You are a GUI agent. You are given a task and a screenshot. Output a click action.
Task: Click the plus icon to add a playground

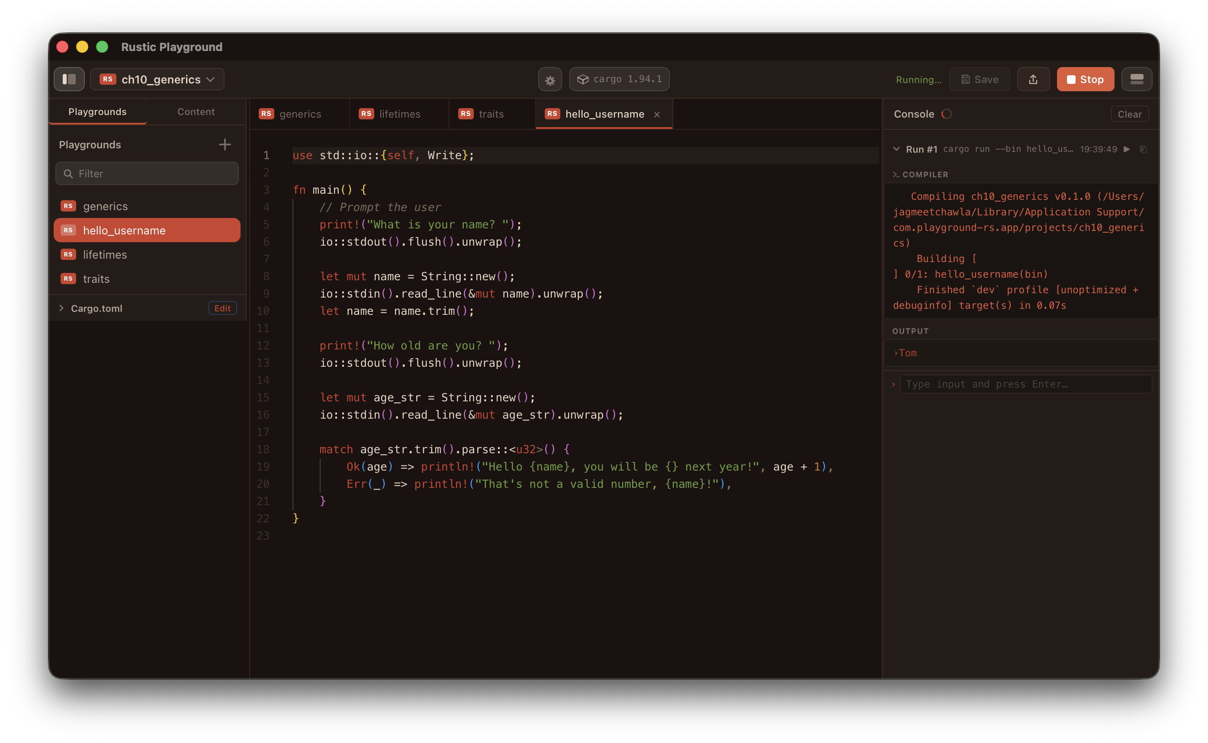click(x=224, y=144)
